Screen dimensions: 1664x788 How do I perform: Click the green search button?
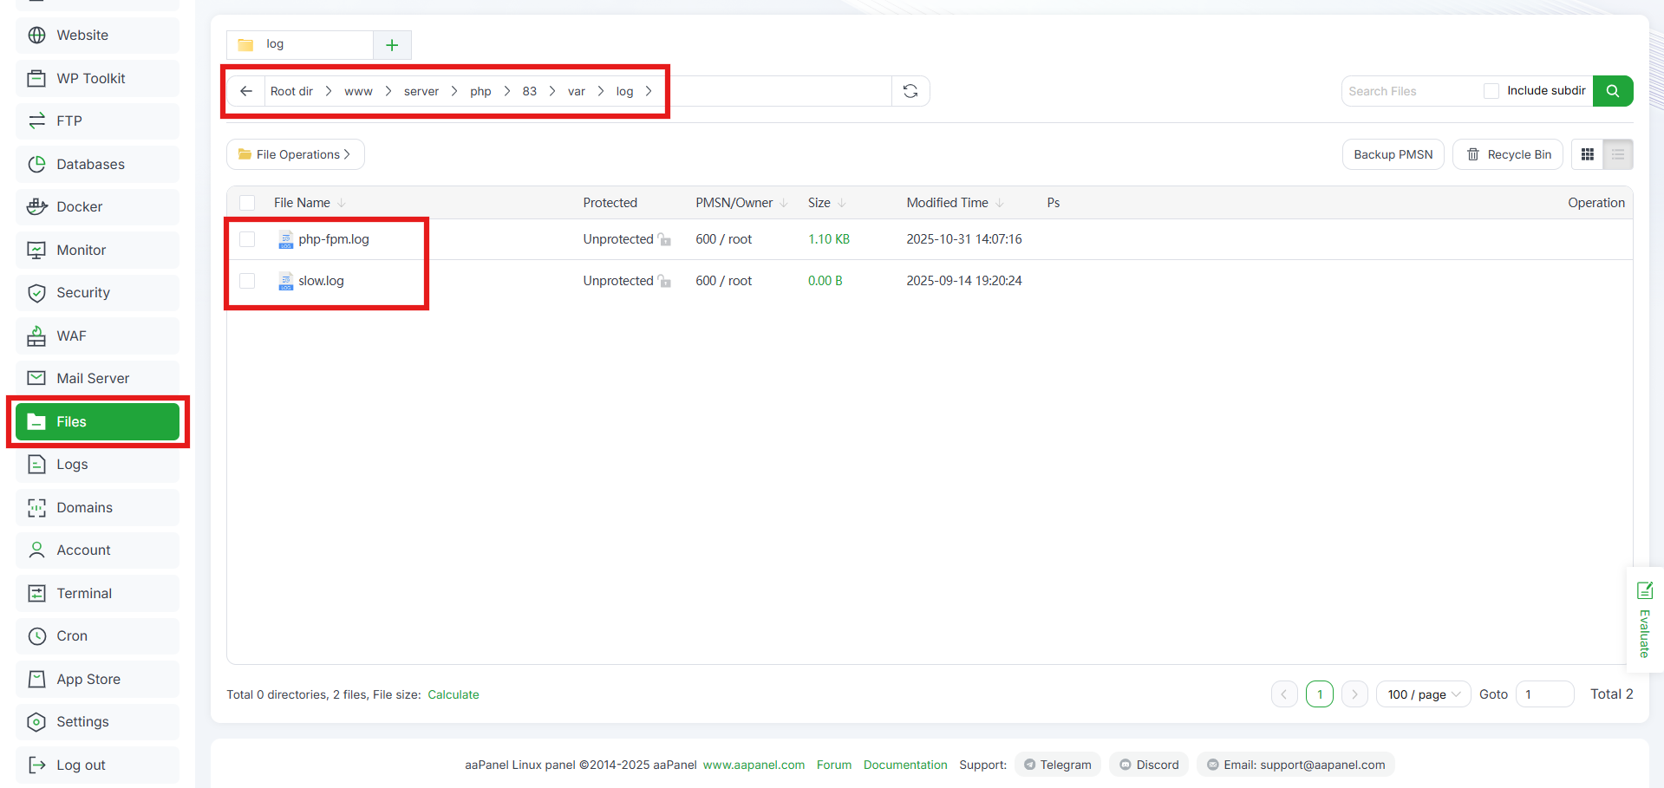[x=1613, y=91]
